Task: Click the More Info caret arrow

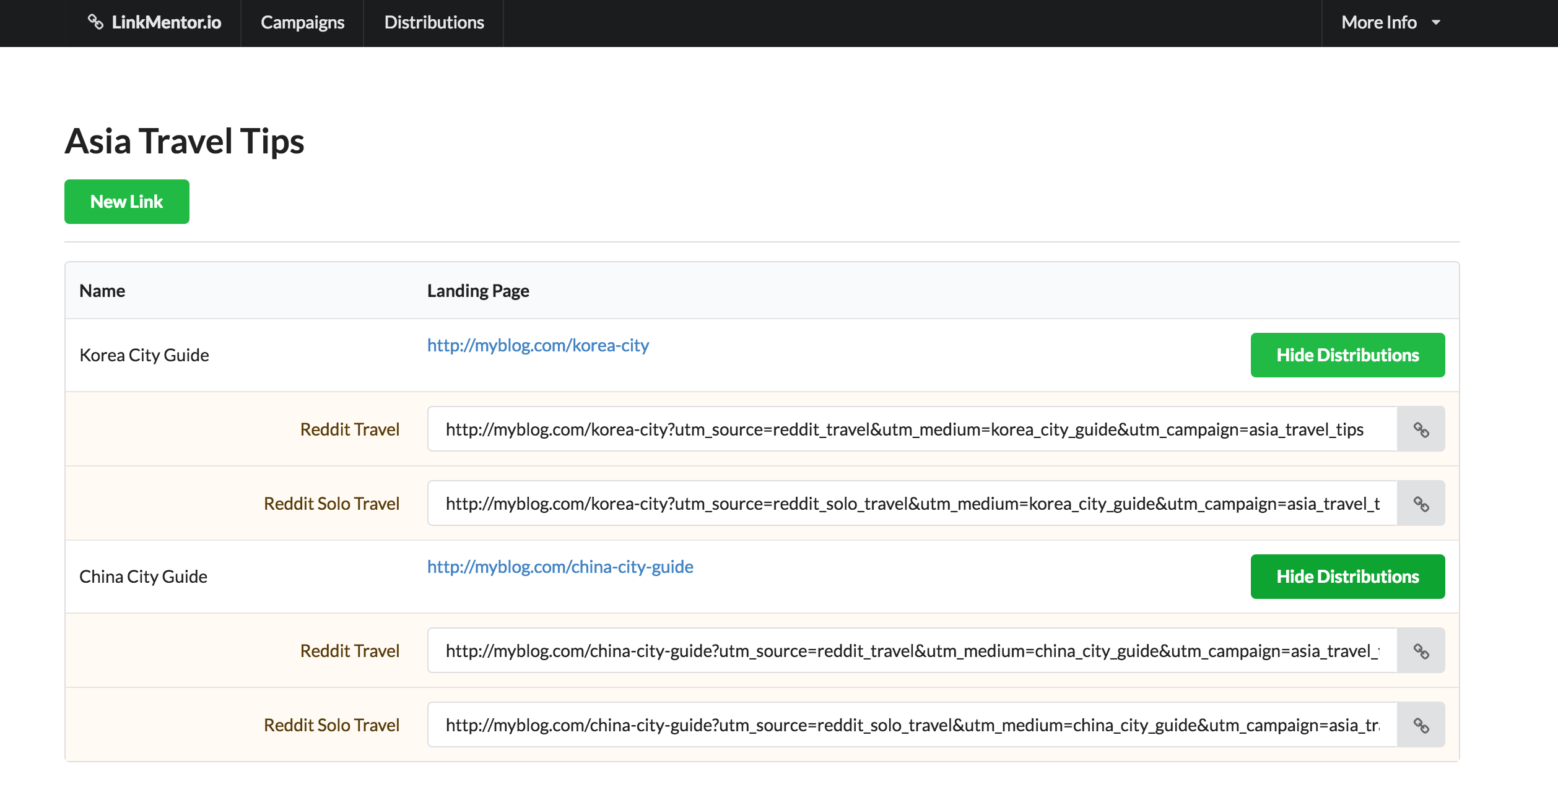Action: [1436, 23]
